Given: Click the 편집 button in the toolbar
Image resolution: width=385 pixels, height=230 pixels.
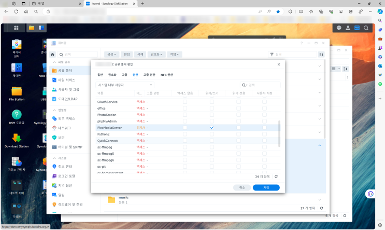Looking at the screenshot, I should click(127, 55).
